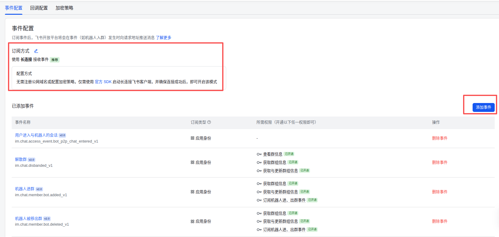This screenshot has height=237, width=499.
Task: Open the 加密策略 tab
Action: [x=64, y=8]
